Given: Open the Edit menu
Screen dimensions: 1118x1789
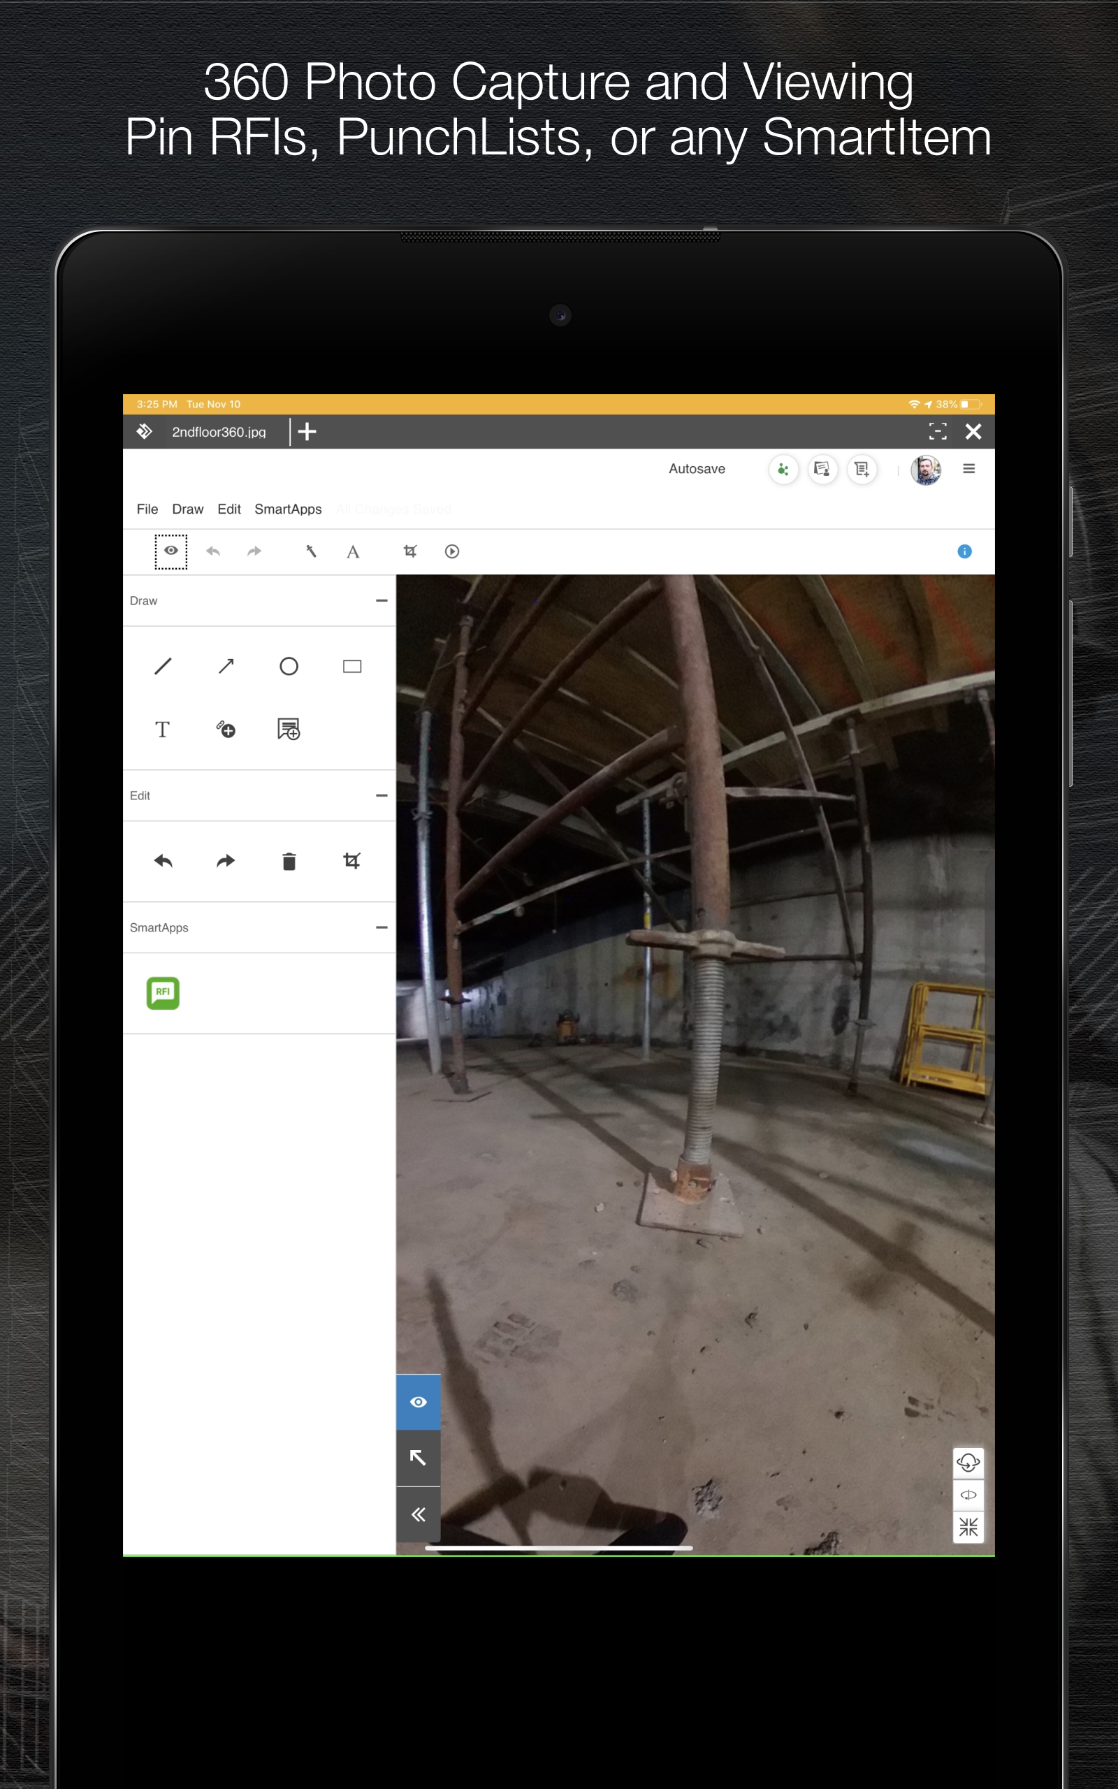Looking at the screenshot, I should (x=229, y=509).
